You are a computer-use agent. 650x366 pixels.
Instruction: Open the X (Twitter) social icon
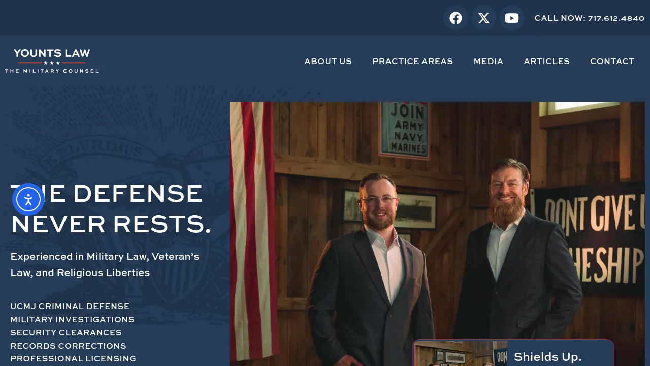(483, 18)
